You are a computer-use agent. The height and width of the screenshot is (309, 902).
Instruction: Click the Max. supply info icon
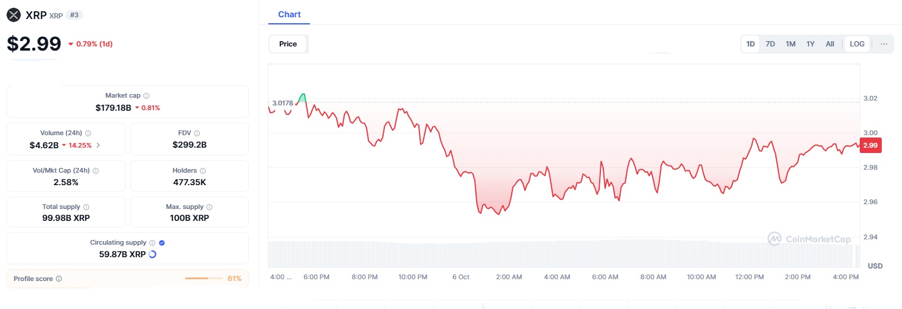pyautogui.click(x=209, y=207)
